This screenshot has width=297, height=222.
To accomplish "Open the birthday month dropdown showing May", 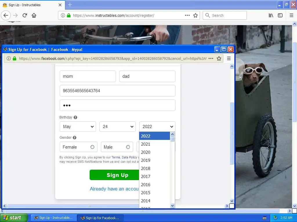I will pos(78,127).
